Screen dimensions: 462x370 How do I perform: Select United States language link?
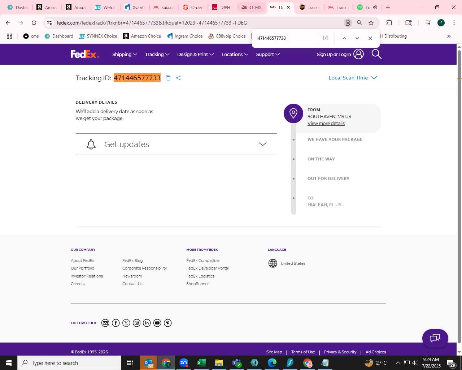point(293,263)
